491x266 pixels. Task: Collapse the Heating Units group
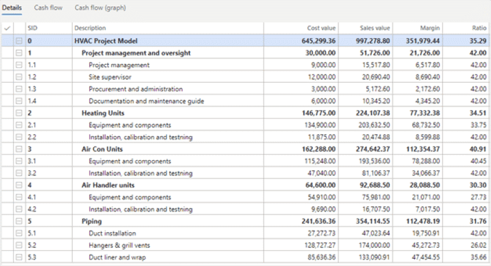click(x=19, y=112)
